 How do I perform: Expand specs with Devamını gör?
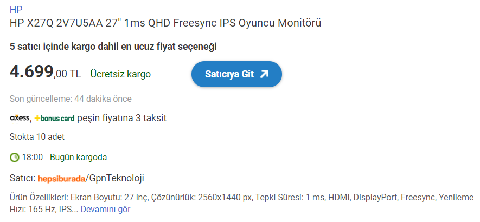pos(105,208)
